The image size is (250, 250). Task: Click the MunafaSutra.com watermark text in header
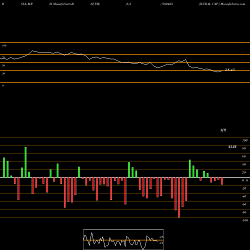click(232, 4)
